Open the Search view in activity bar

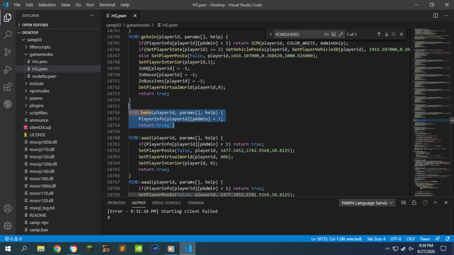point(8,35)
